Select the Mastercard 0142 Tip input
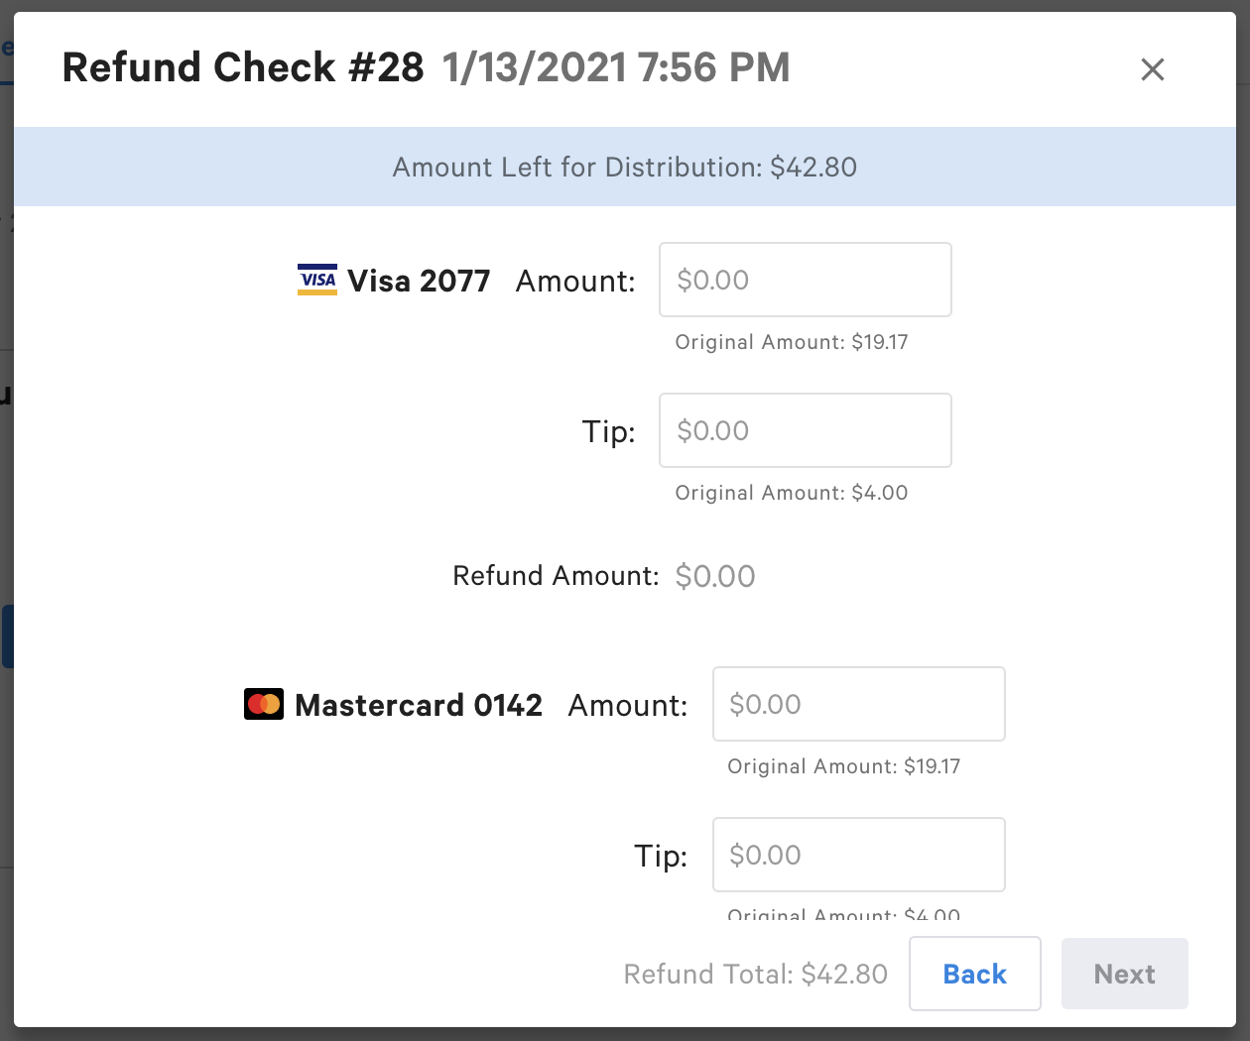This screenshot has width=1250, height=1041. pyautogui.click(x=858, y=855)
